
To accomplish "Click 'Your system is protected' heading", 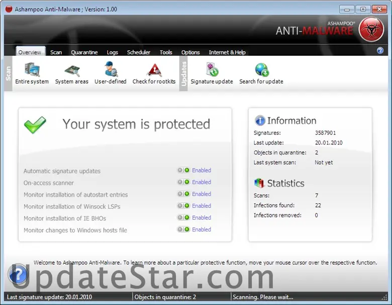I will point(136,124).
